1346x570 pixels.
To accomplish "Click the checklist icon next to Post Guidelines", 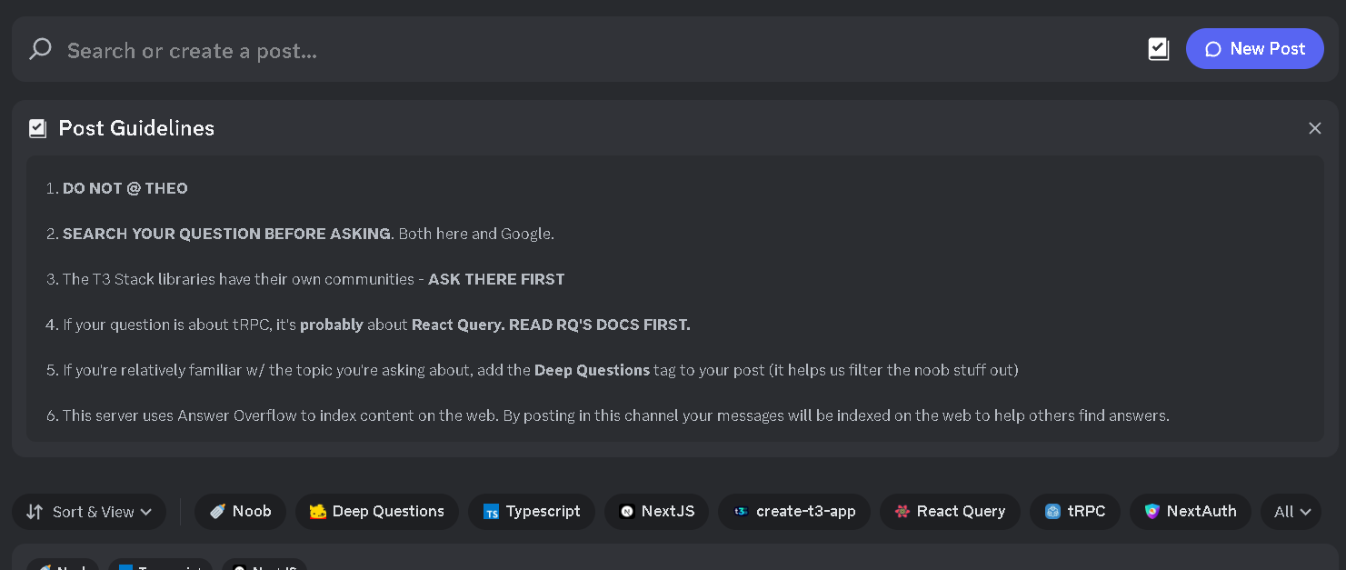I will [x=37, y=128].
